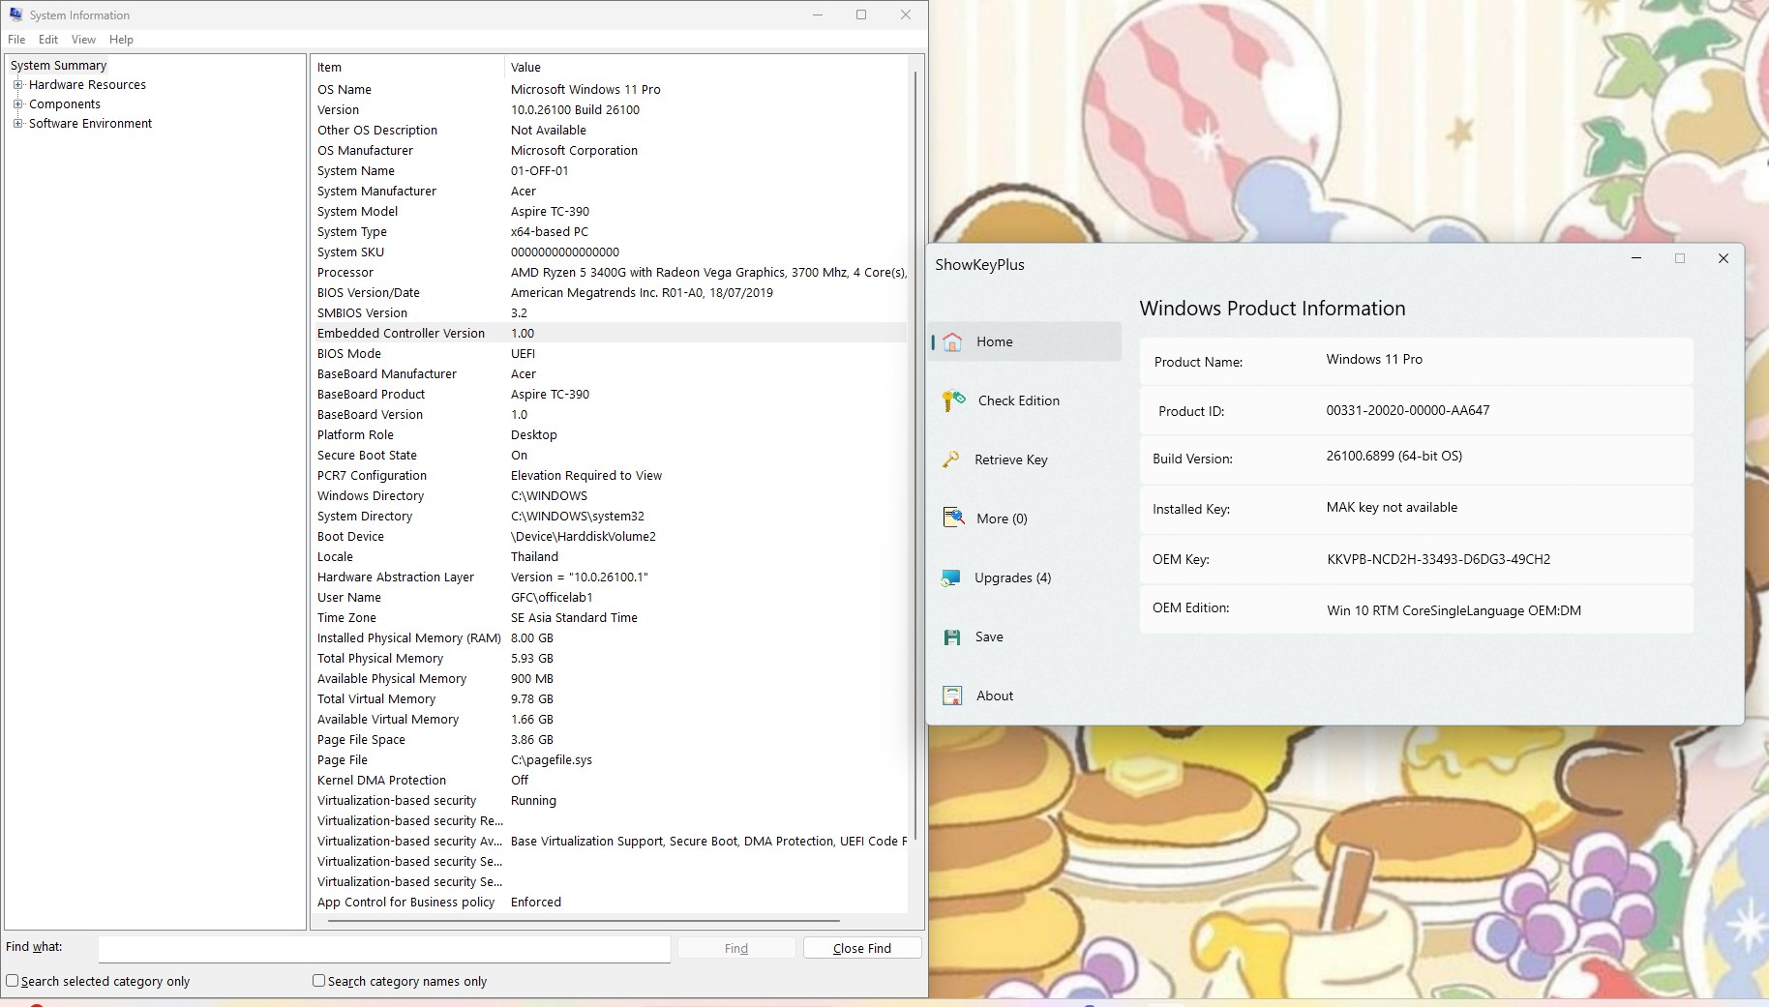Screen dimensions: 1769x1007
Task: Open the Help menu
Action: [x=121, y=40]
